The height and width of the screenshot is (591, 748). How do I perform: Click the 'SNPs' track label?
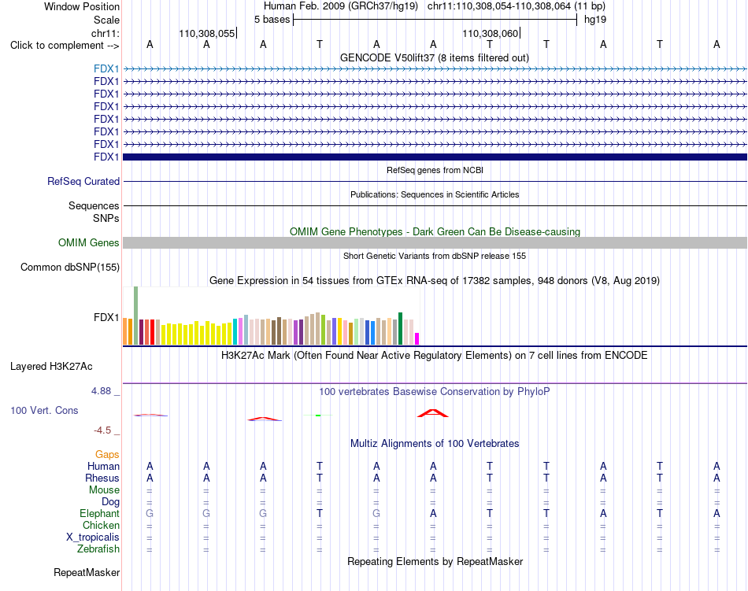[x=106, y=218]
